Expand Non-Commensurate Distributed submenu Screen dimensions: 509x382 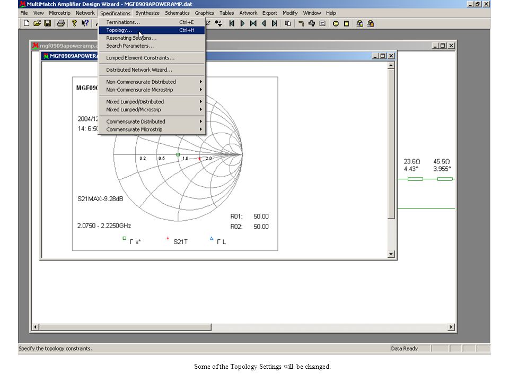[x=152, y=82]
